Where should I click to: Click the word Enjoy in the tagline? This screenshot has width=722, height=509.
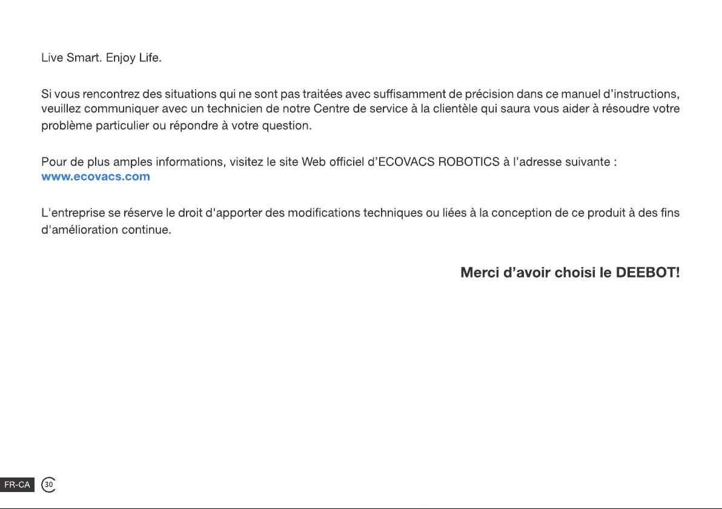[121, 58]
